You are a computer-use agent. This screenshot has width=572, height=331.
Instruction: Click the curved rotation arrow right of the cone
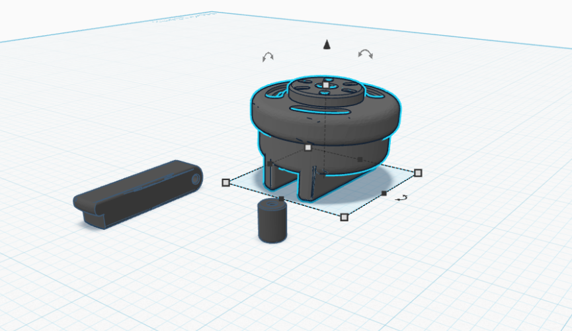tap(366, 54)
